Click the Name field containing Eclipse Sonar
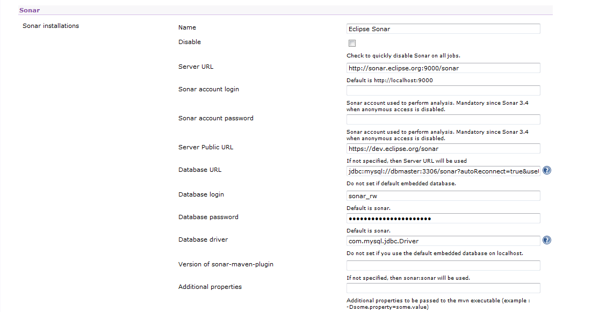Image resolution: width=592 pixels, height=312 pixels. 443,28
